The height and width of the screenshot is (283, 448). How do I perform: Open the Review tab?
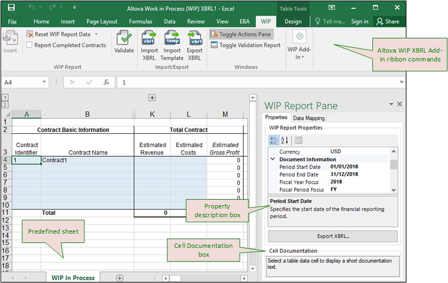[196, 21]
